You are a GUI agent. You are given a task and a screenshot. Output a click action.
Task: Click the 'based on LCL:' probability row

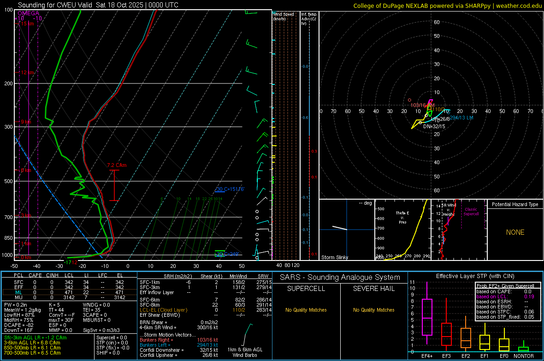tap(505, 296)
